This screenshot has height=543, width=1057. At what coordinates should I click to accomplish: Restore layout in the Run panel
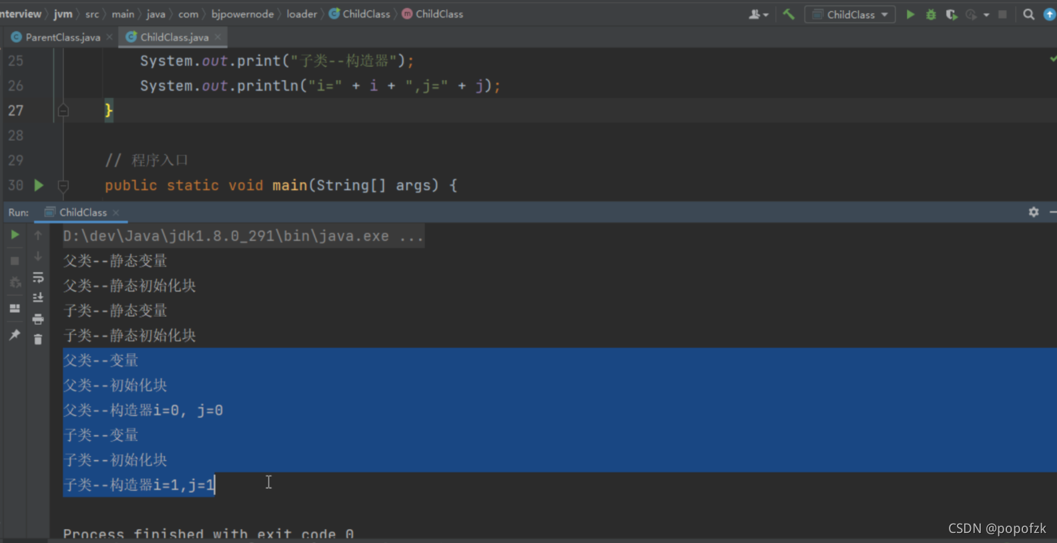(15, 308)
